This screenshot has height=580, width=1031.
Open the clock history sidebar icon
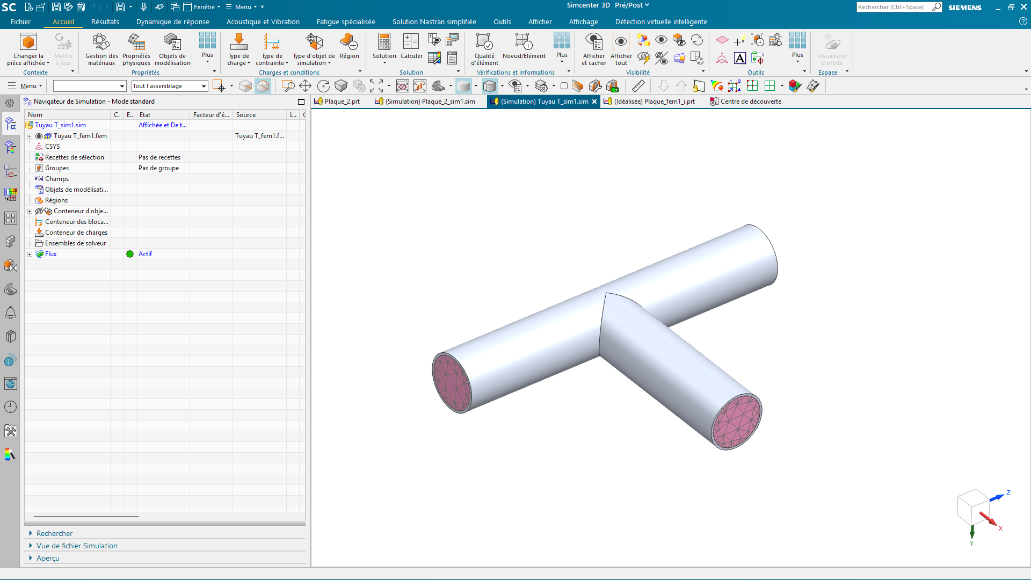[x=10, y=407]
